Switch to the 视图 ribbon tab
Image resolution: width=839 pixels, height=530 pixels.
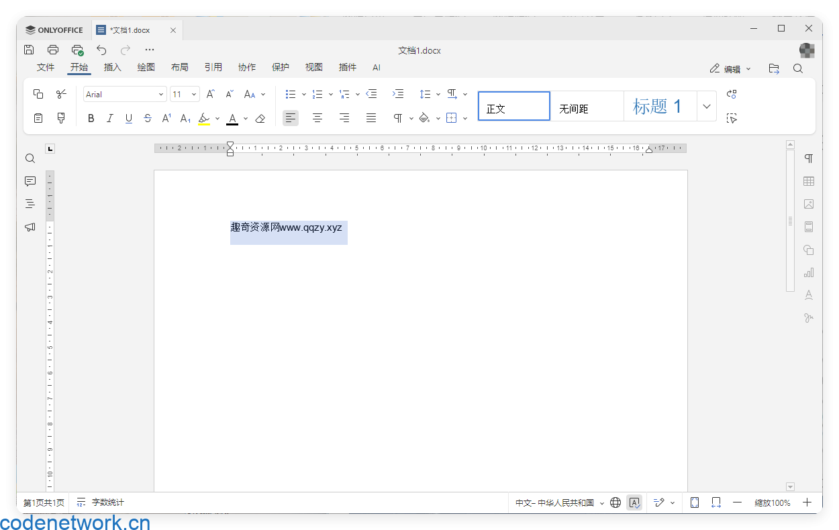tap(313, 67)
